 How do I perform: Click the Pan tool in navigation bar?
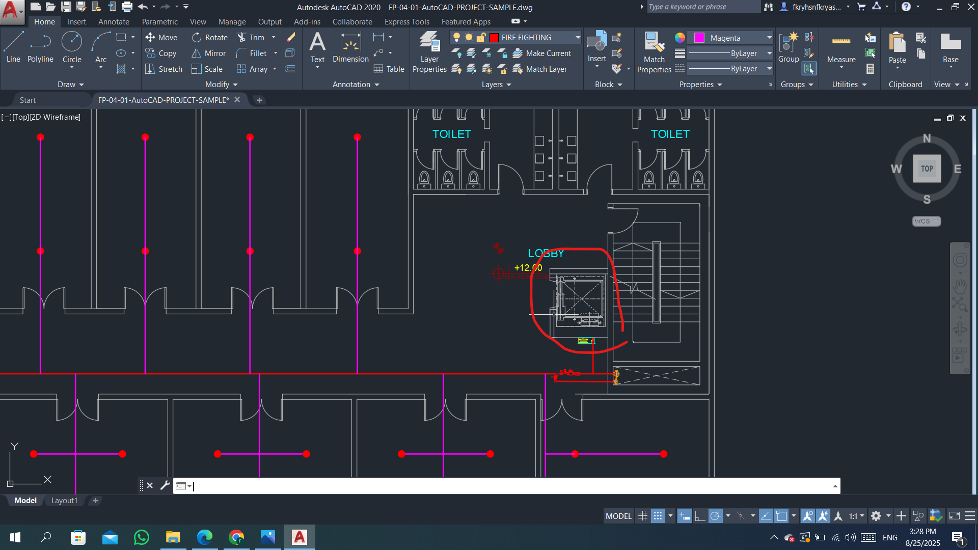960,286
